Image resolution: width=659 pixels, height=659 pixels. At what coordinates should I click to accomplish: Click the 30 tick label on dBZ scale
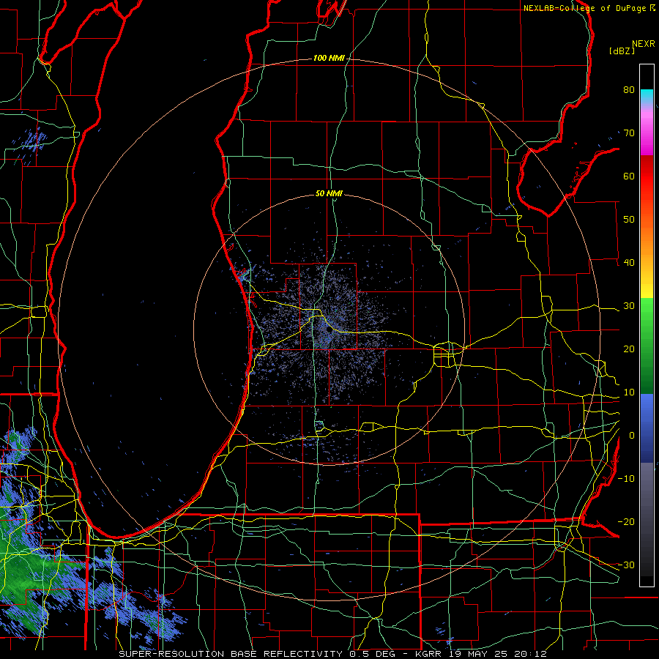629,306
